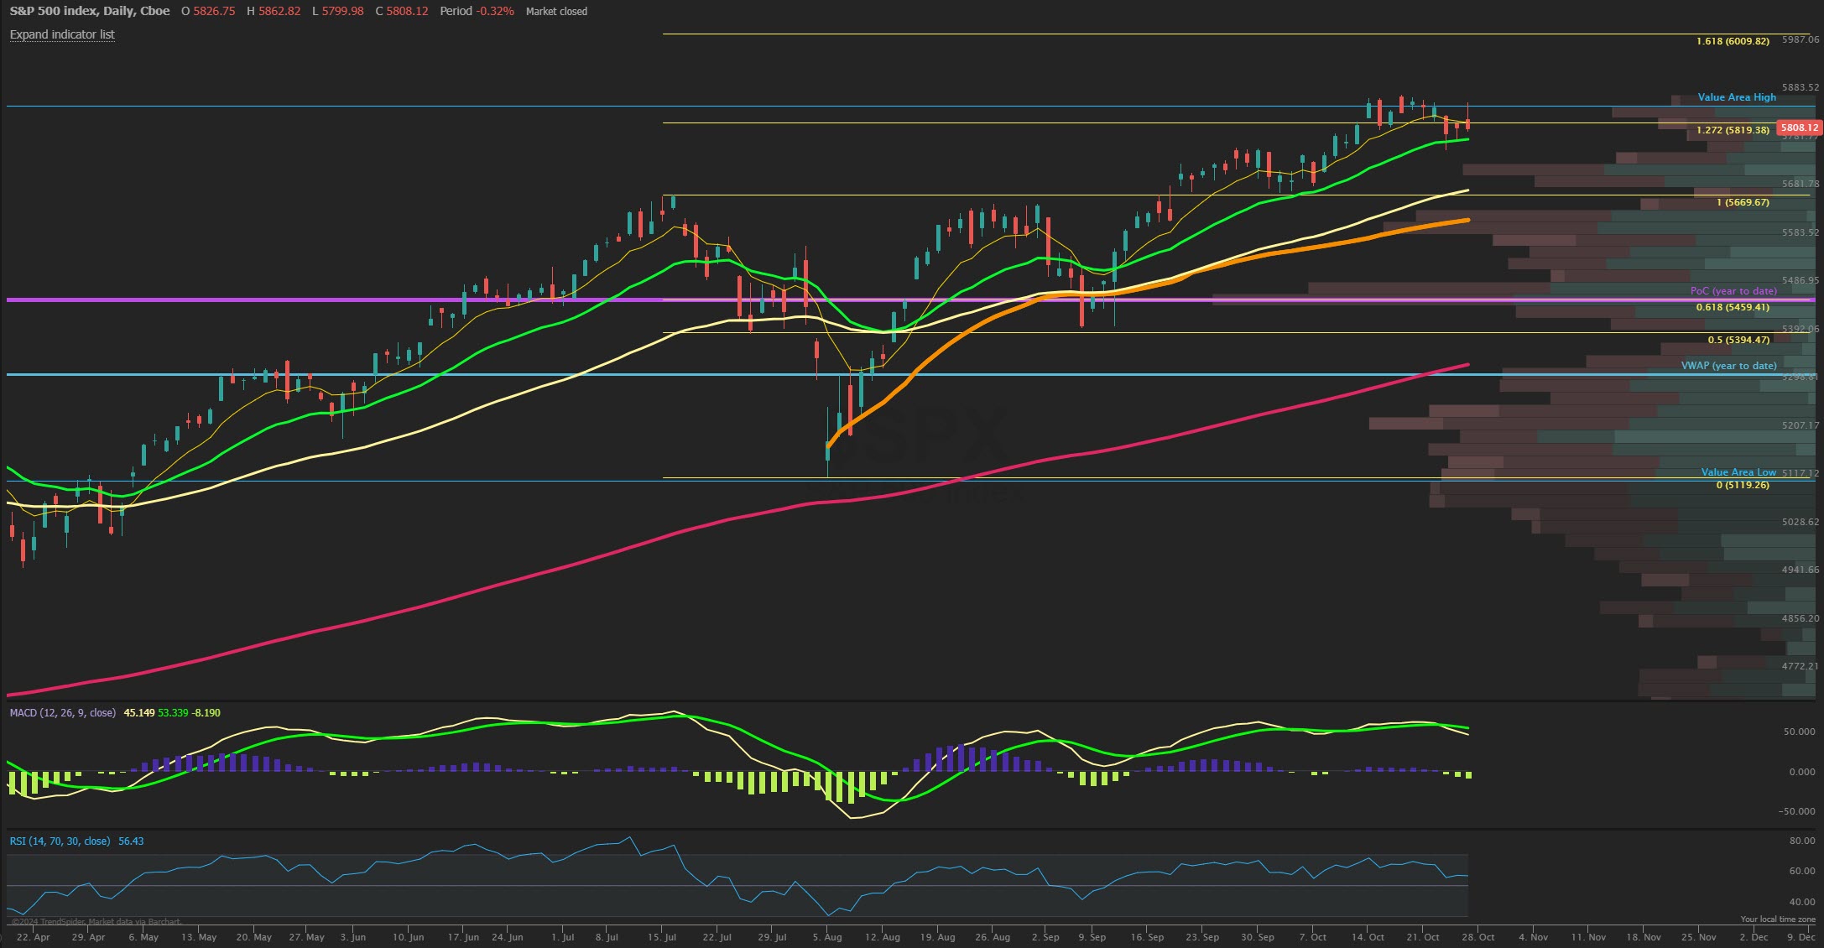Image resolution: width=1824 pixels, height=948 pixels.
Task: Click the MACD signal value 53.339
Action: (x=174, y=713)
